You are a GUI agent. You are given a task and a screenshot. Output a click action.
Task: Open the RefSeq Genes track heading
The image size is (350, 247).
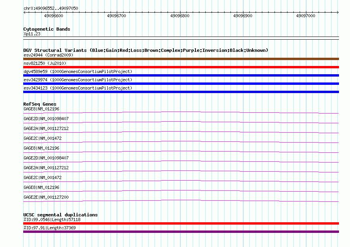point(40,104)
